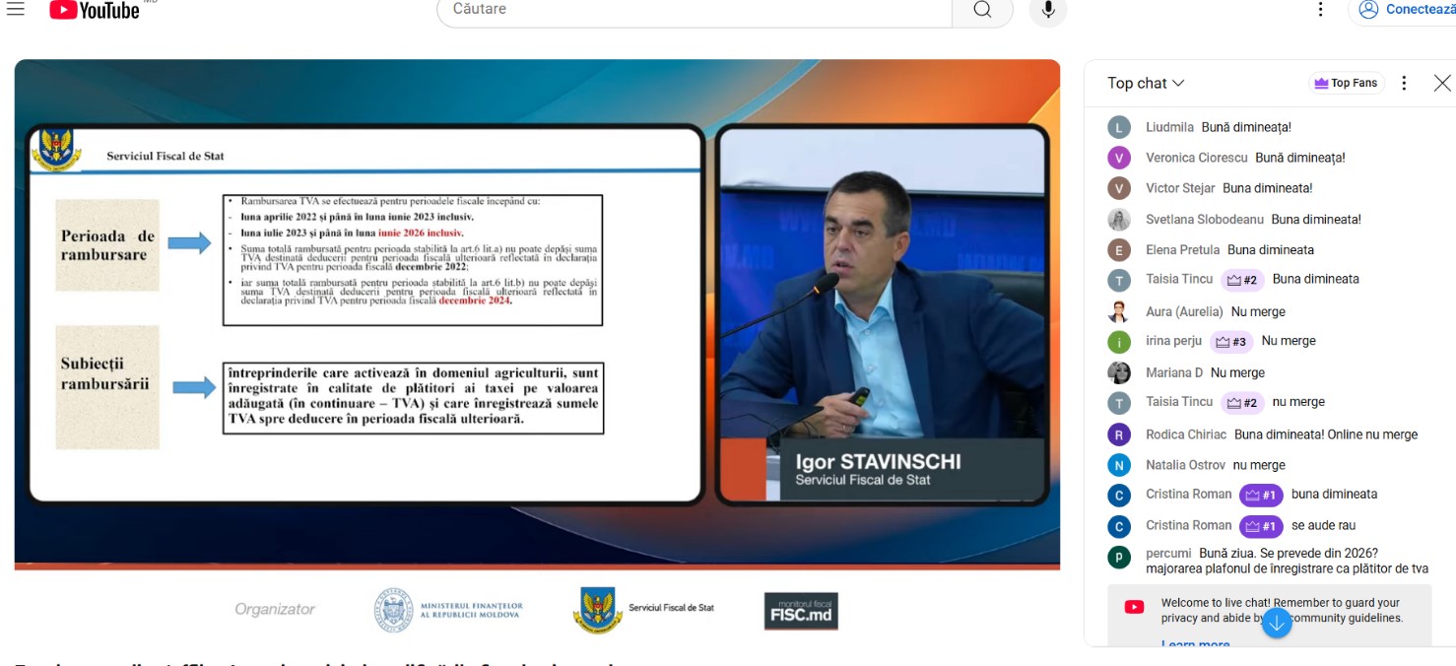Select Taisia Tincu's Buna dimineata message

tap(1315, 280)
